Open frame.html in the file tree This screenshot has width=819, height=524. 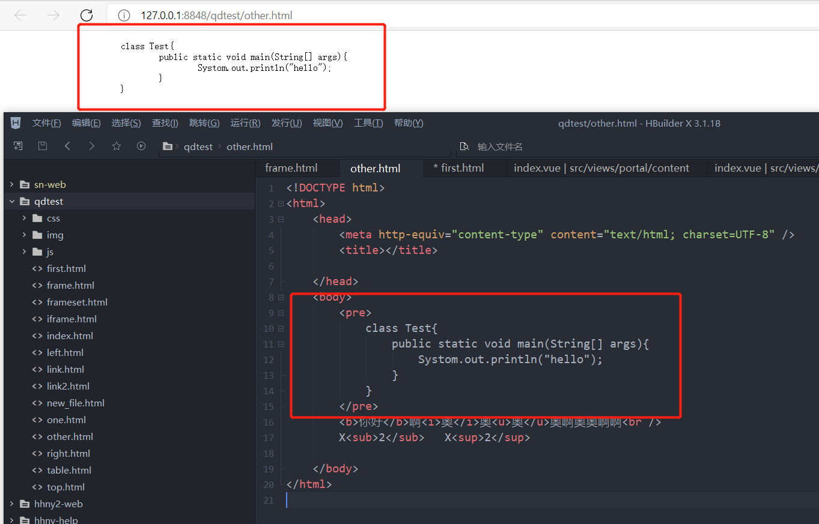[70, 285]
